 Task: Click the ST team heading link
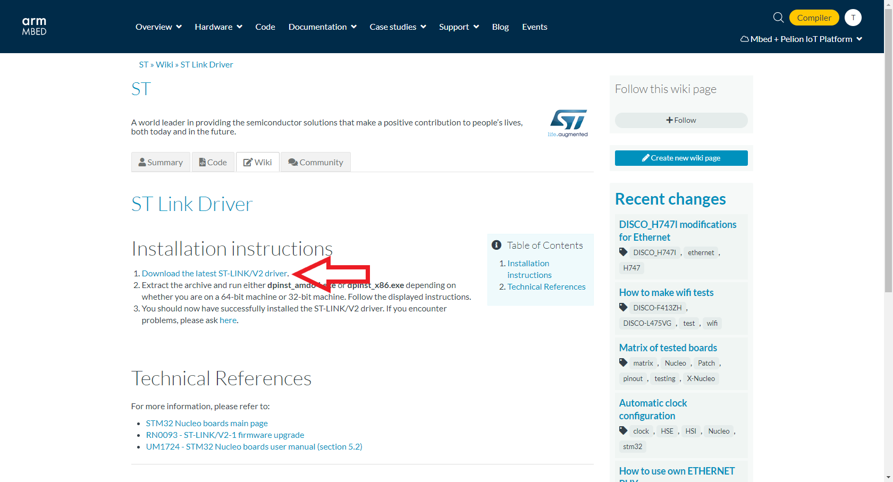point(141,89)
